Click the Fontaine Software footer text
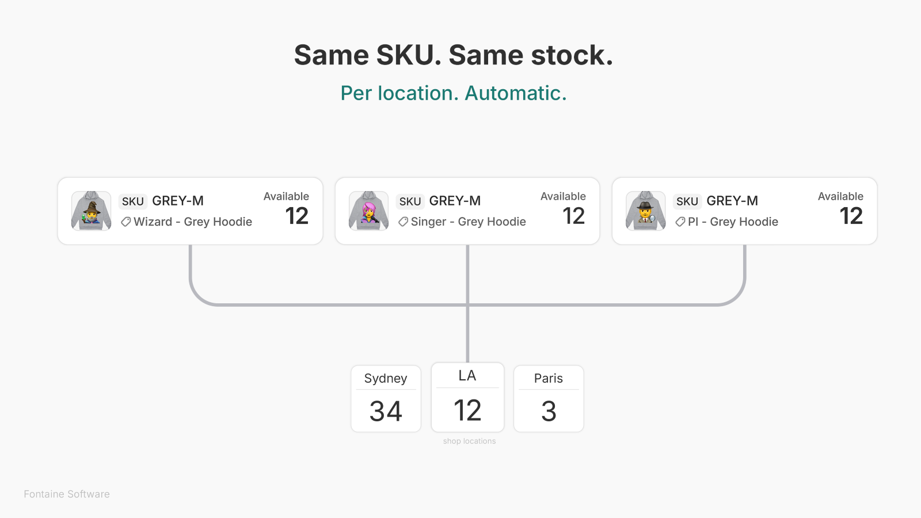 [x=67, y=494]
